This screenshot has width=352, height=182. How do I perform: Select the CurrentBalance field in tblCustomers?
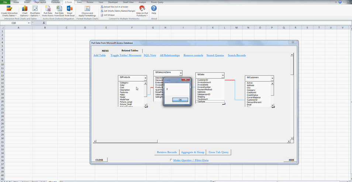click(x=253, y=97)
